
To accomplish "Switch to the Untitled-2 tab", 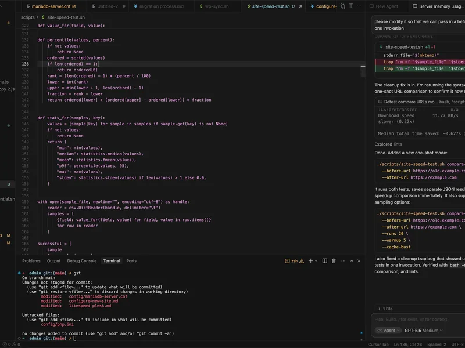I will [x=108, y=6].
